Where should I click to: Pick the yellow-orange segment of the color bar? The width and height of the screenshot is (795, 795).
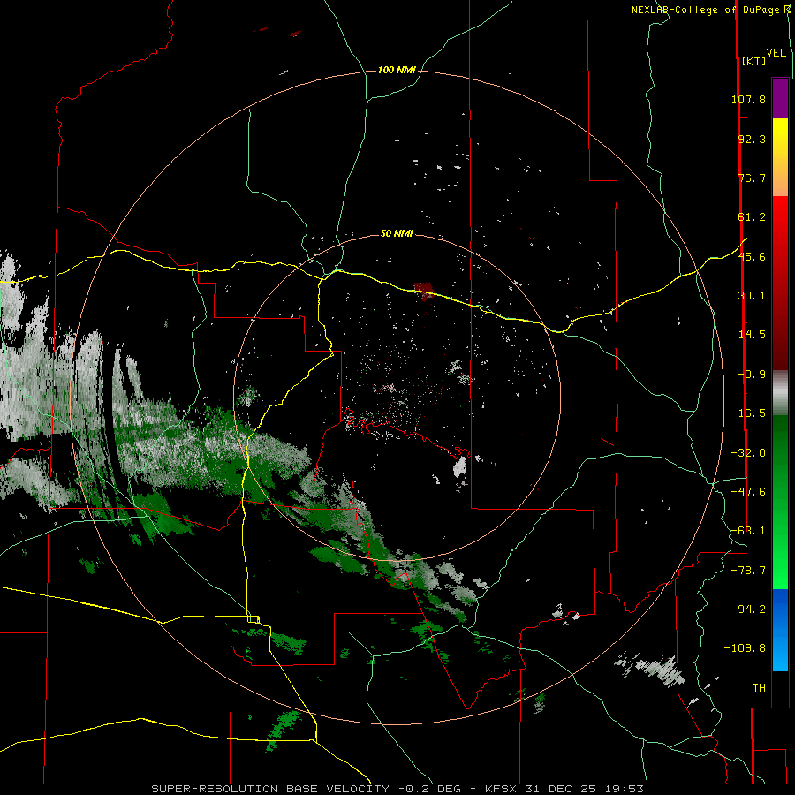tap(780, 157)
